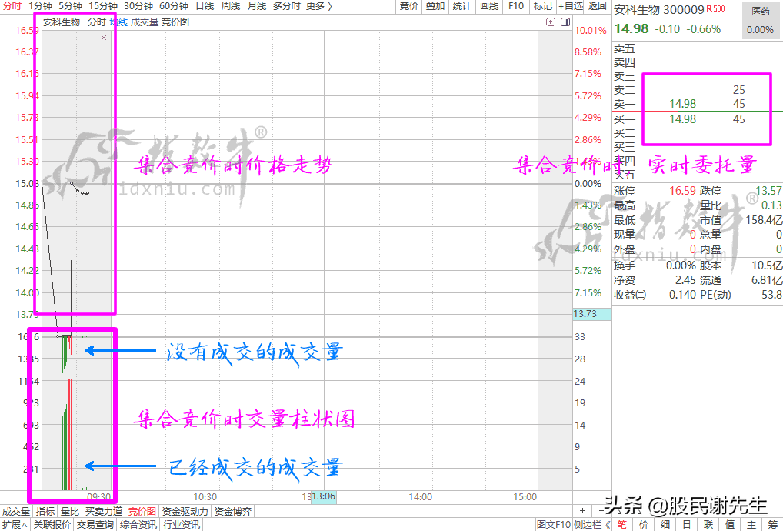Switch to the 30分钟 chart period
Viewport: 783px width, 531px height.
click(138, 6)
